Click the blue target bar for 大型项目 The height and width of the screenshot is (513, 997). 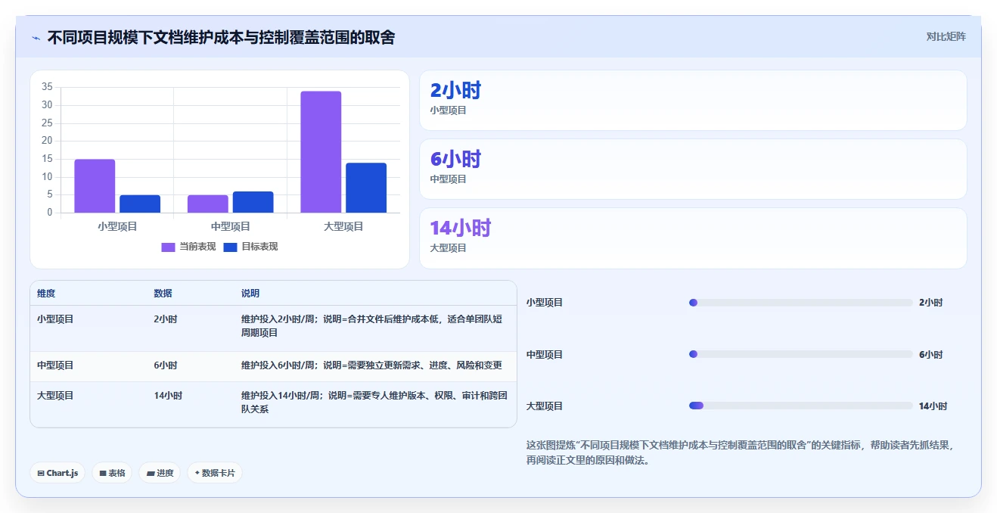pyautogui.click(x=366, y=188)
